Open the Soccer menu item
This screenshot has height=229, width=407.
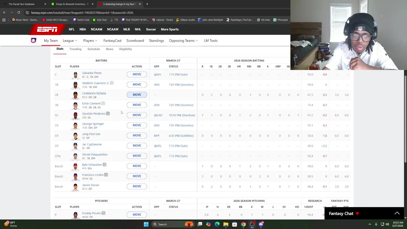[151, 29]
